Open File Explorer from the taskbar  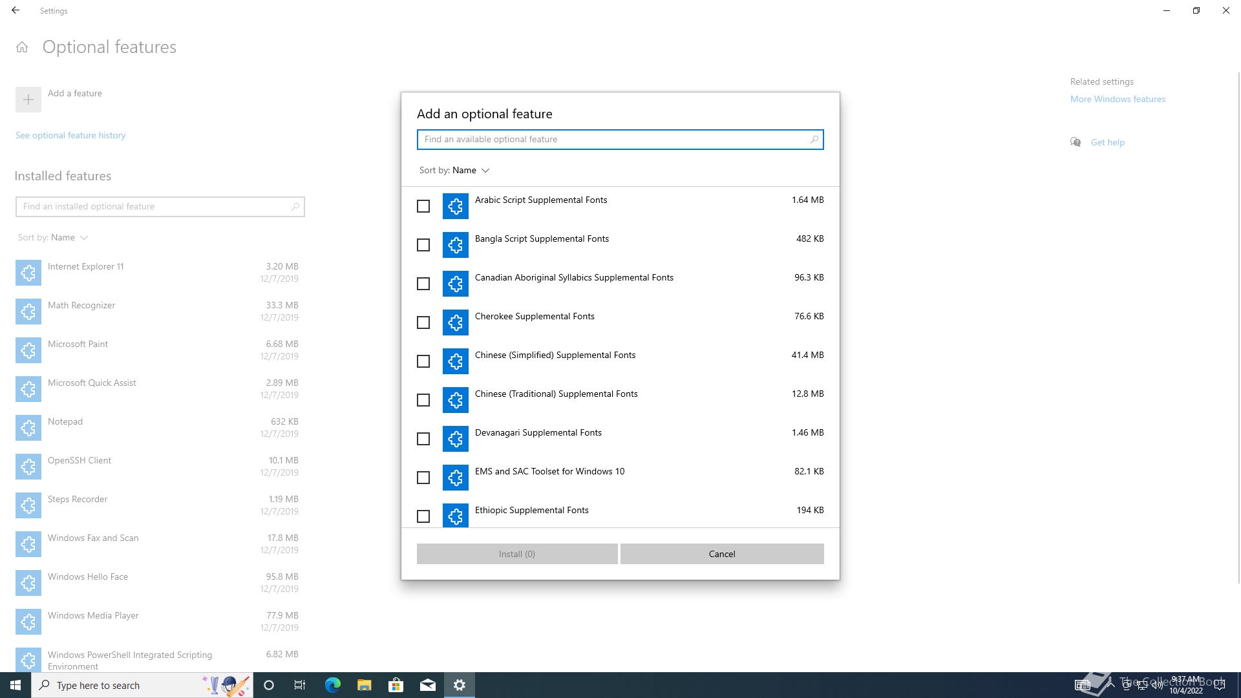point(364,685)
